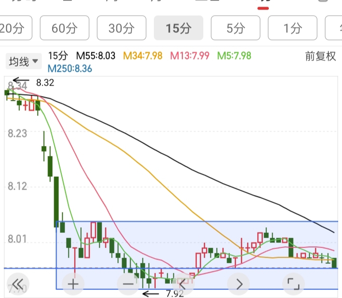
Task: Select the 120分 timeframe tab
Action: 15,28
